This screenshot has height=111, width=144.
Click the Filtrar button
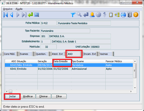pyautogui.click(x=59, y=96)
